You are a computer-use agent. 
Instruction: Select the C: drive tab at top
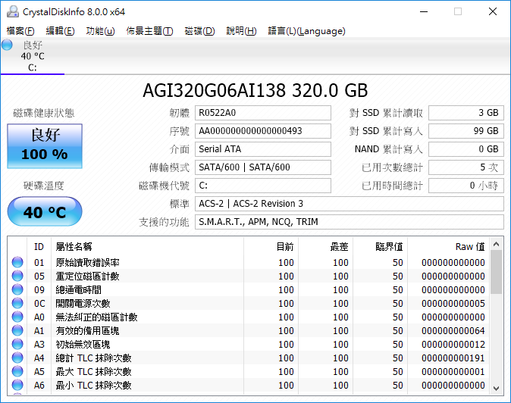coord(32,57)
